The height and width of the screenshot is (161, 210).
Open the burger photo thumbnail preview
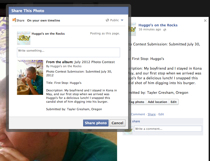click(30, 77)
